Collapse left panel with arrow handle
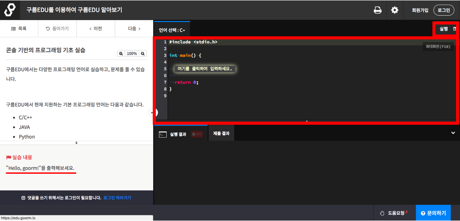Image resolution: width=460 pixels, height=221 pixels. [x=154, y=112]
